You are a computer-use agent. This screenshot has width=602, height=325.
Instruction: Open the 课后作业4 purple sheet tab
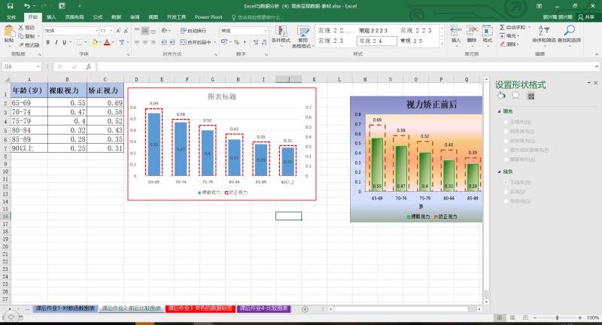click(264, 308)
